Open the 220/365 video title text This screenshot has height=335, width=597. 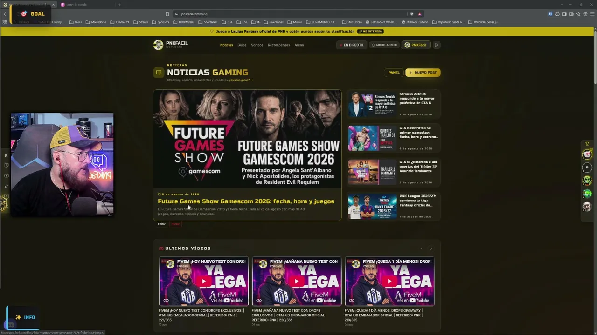[289, 315]
